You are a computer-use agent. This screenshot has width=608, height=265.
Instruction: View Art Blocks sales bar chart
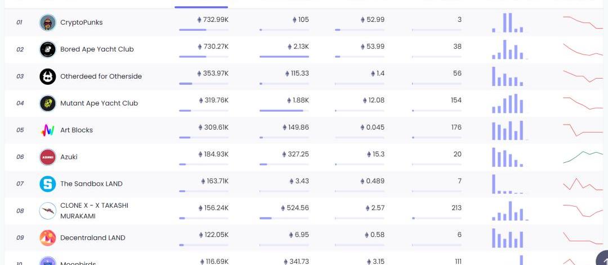click(508, 130)
